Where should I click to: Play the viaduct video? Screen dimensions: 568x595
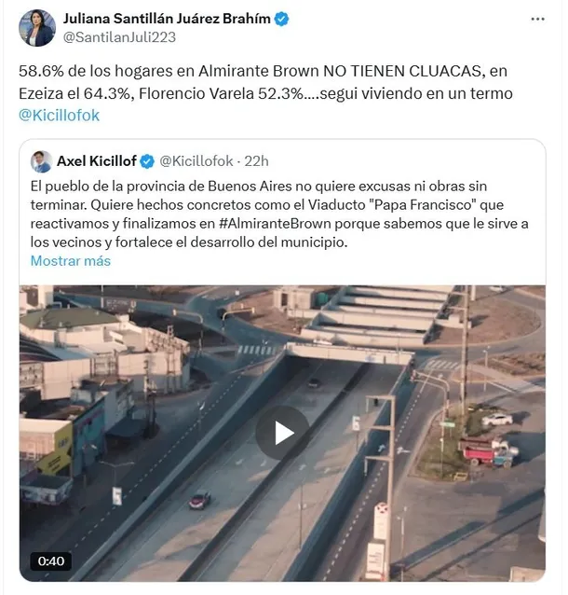[x=282, y=432]
